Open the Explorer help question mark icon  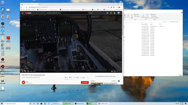click(182, 13)
